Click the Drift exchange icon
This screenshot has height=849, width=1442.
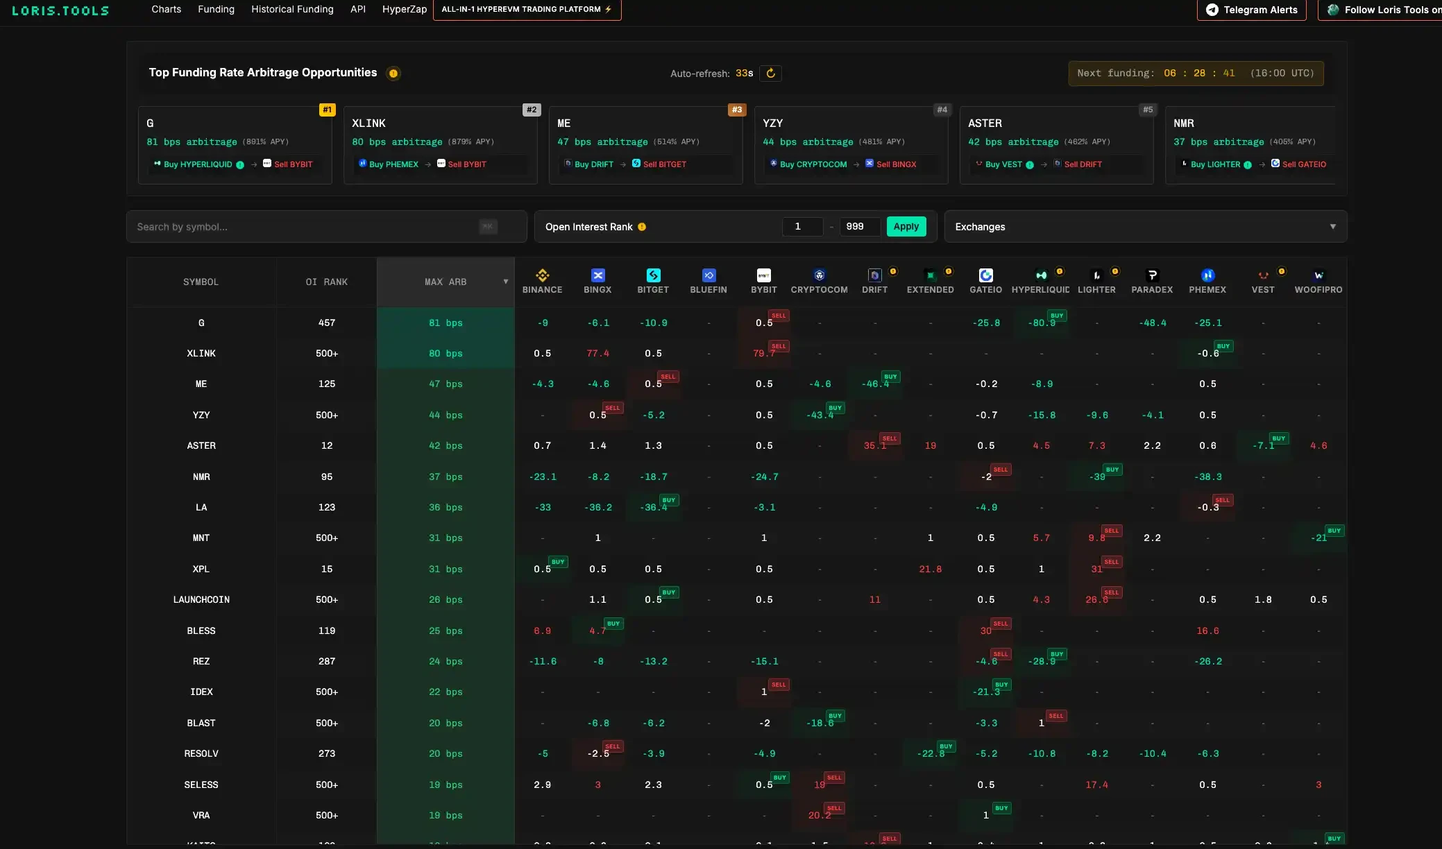[x=874, y=275]
